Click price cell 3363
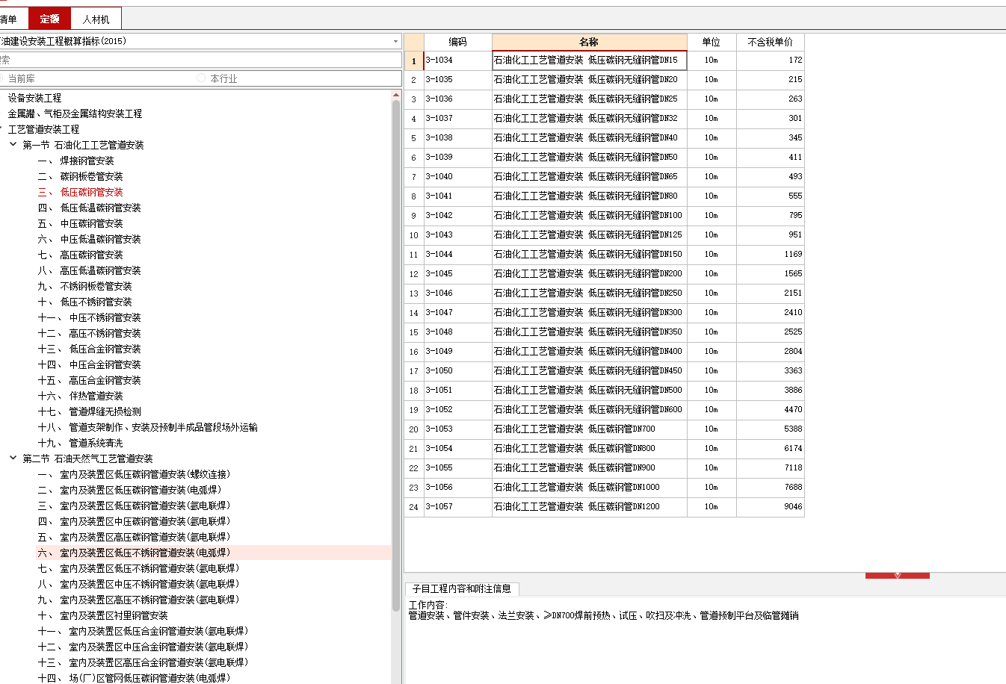The width and height of the screenshot is (1006, 684). click(771, 370)
